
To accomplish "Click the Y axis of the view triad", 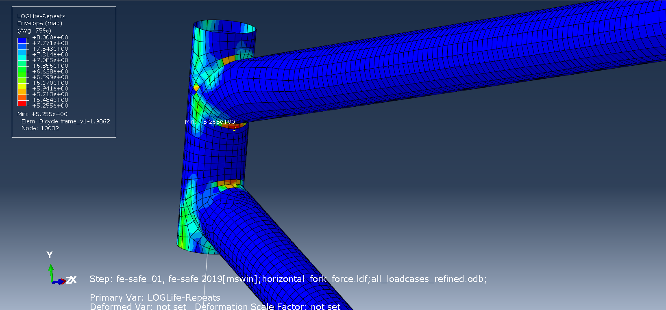I will coord(51,272).
